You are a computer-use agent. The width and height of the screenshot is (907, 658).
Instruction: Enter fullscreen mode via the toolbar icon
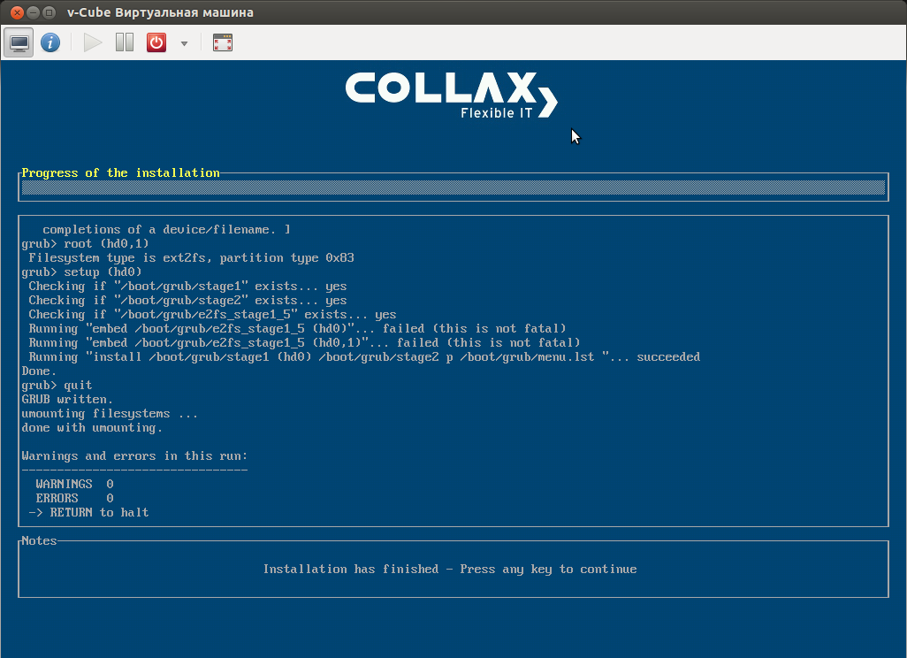coord(222,42)
